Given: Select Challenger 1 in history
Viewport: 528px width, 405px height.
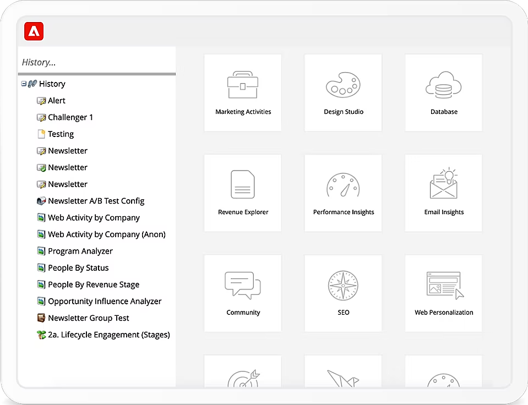Looking at the screenshot, I should 70,118.
